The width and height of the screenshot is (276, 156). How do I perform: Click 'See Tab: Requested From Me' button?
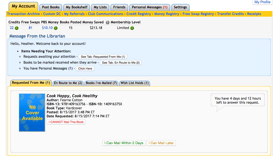[x=103, y=57]
